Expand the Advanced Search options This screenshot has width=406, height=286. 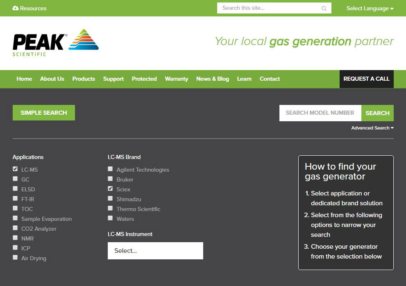(372, 128)
